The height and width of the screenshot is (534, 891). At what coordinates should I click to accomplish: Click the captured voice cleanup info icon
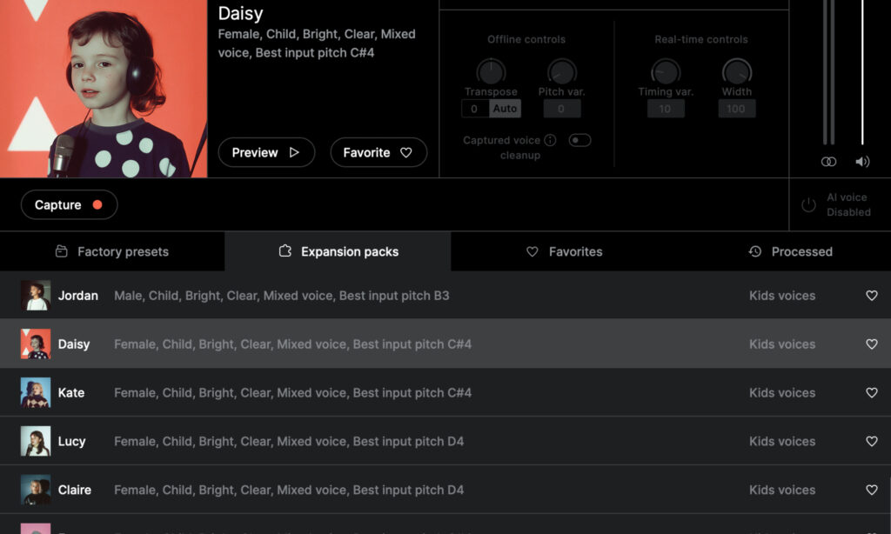550,140
